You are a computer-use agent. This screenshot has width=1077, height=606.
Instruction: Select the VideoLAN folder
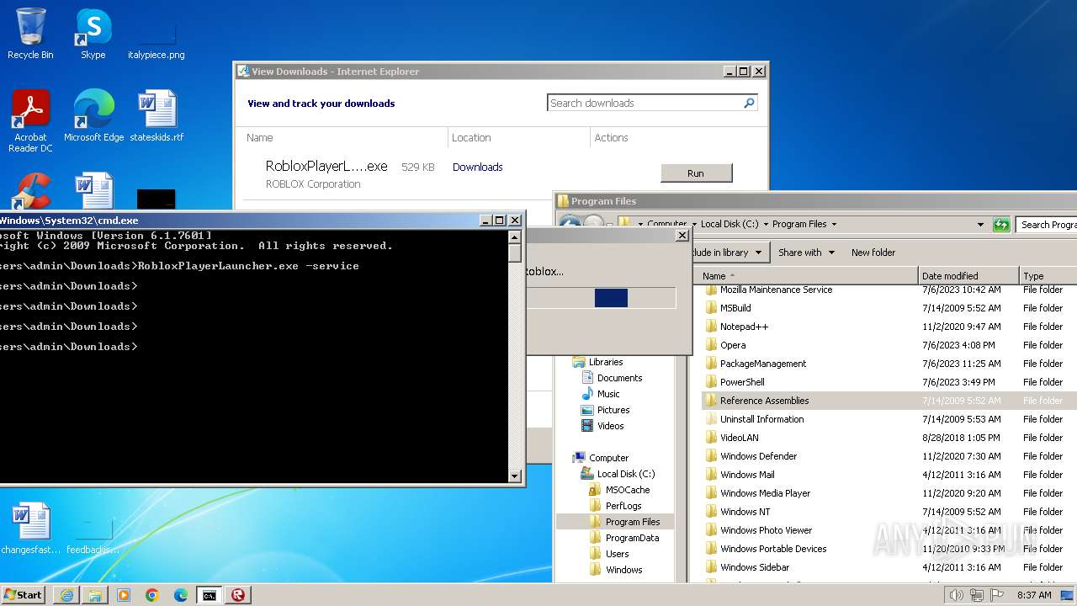(x=739, y=438)
